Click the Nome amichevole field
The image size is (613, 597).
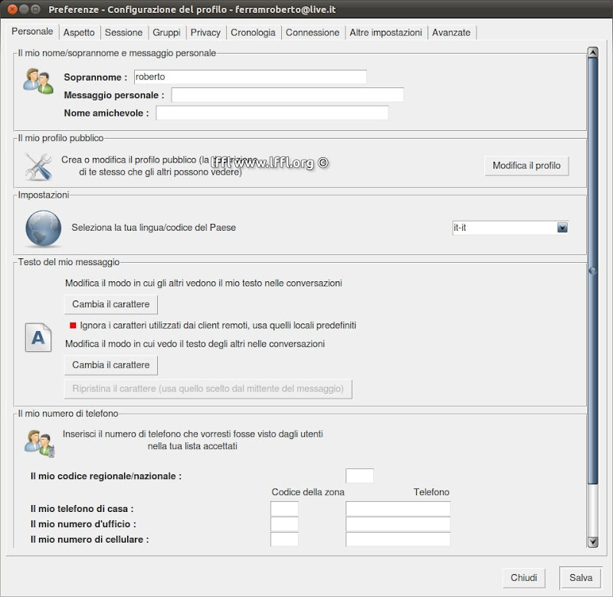point(272,113)
